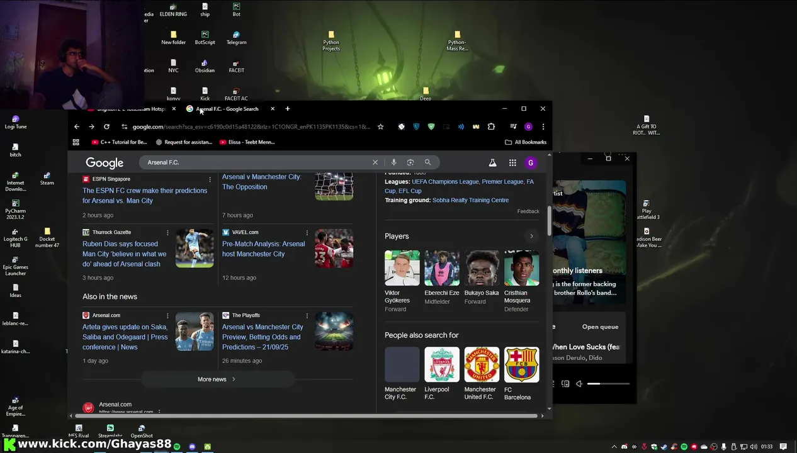This screenshot has height=453, width=797.
Task: Open the C++ Tutorial bookmark
Action: (x=119, y=142)
